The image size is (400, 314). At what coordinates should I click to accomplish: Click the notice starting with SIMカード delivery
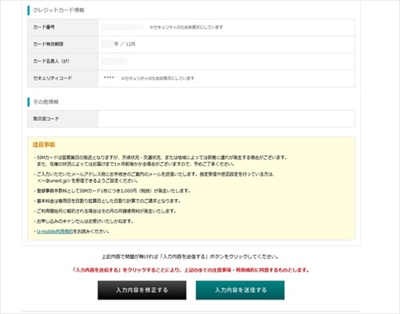160,161
